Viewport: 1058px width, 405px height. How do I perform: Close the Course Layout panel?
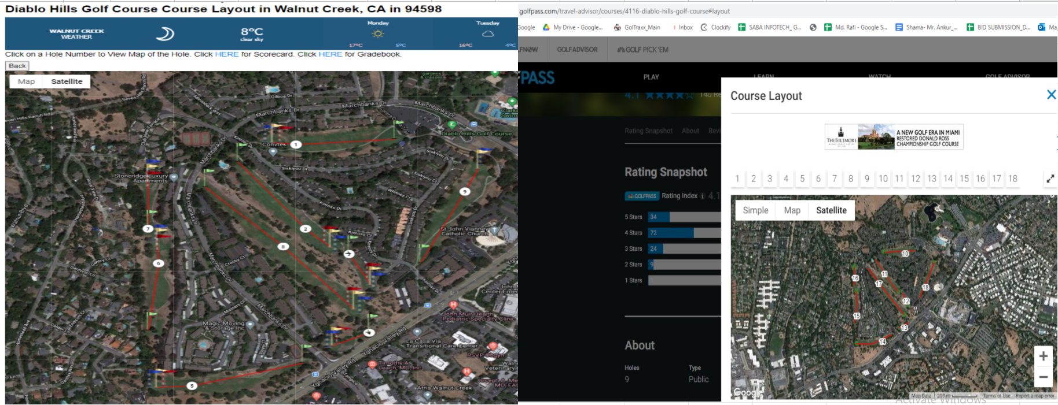coord(1051,95)
